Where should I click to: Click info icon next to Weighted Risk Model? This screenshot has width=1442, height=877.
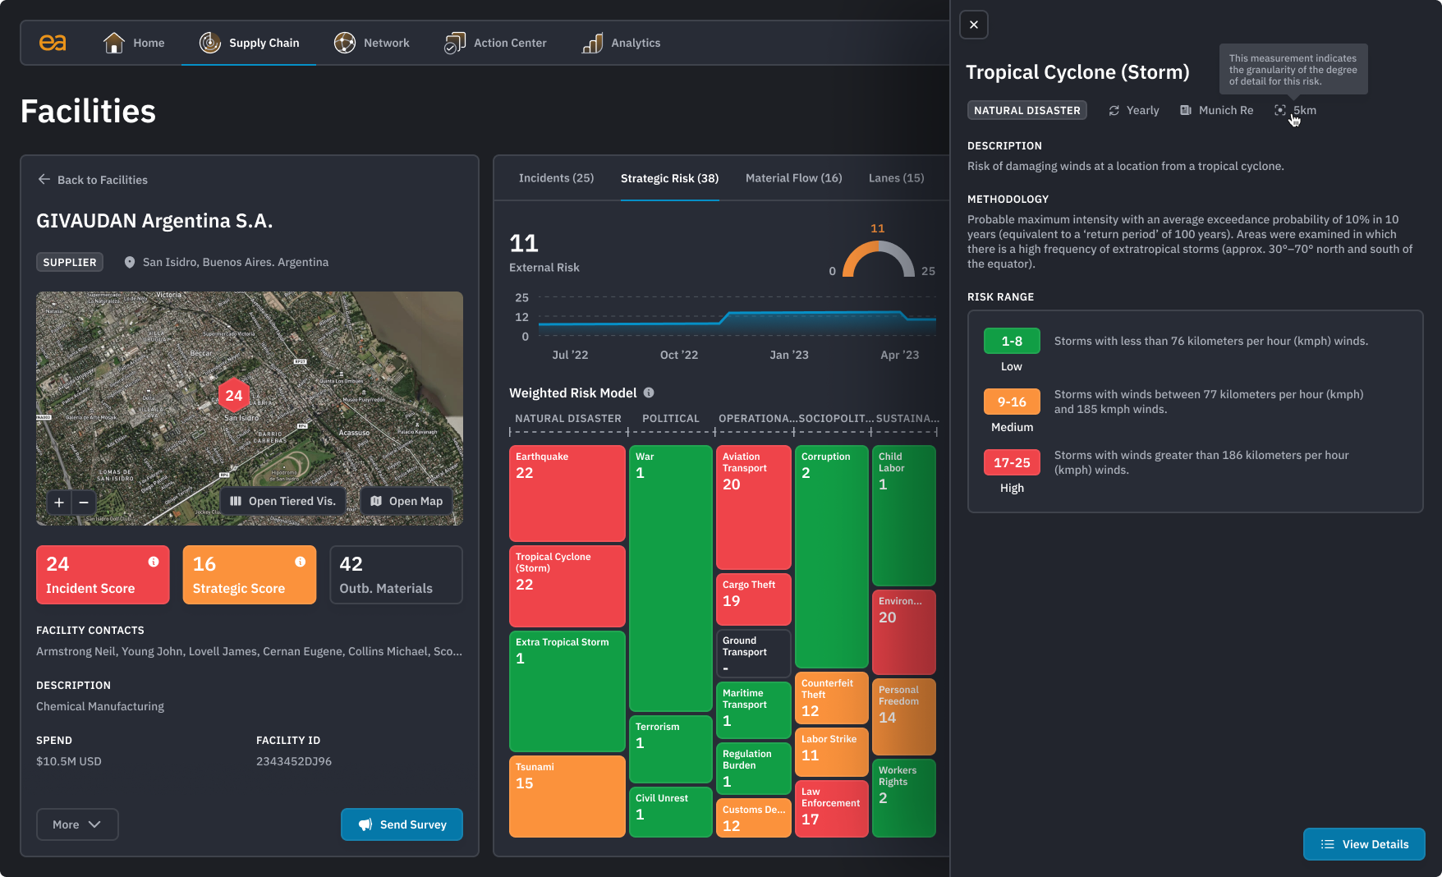649,393
